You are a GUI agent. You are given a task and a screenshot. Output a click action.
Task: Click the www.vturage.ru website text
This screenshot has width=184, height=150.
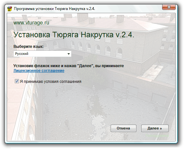pyautogui.click(x=31, y=22)
